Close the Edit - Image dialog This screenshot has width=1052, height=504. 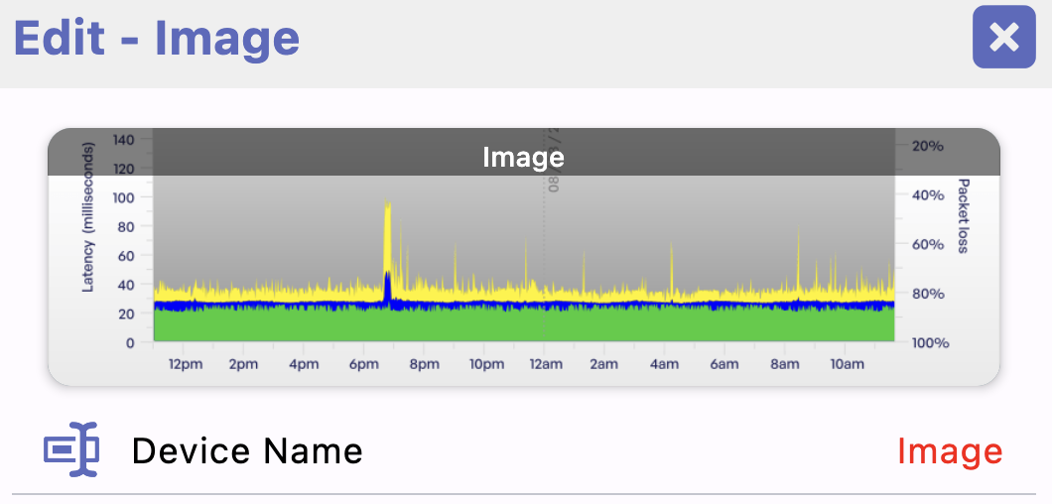1004,38
